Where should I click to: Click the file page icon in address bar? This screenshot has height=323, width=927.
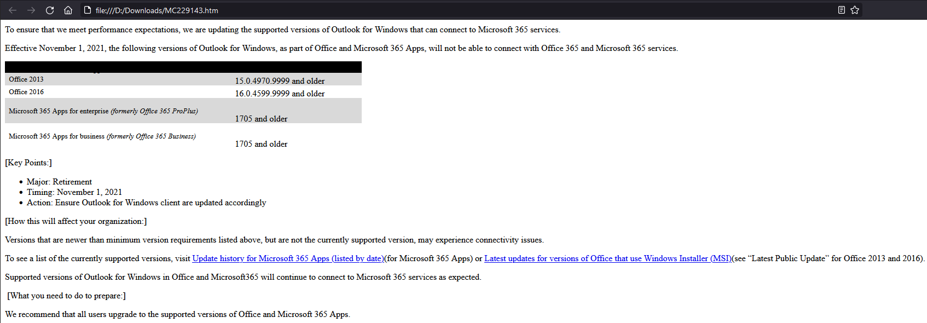87,10
